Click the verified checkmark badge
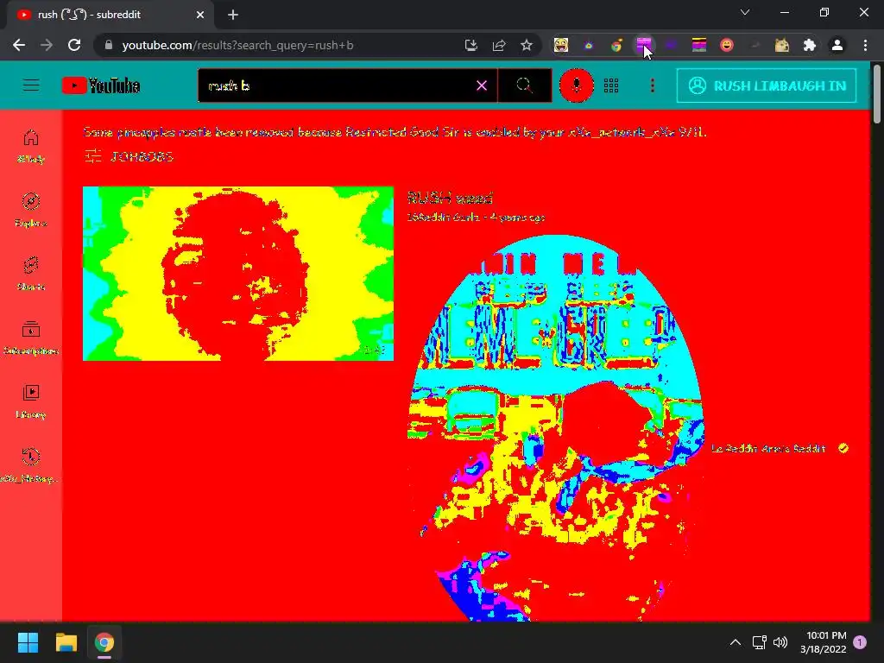The image size is (884, 663). click(x=843, y=448)
